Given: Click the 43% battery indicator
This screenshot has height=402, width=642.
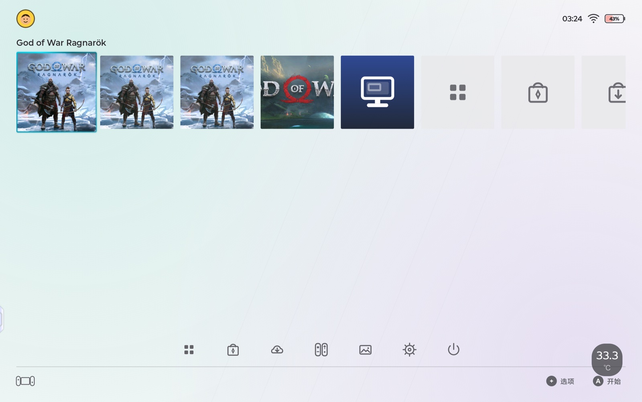Looking at the screenshot, I should [615, 19].
